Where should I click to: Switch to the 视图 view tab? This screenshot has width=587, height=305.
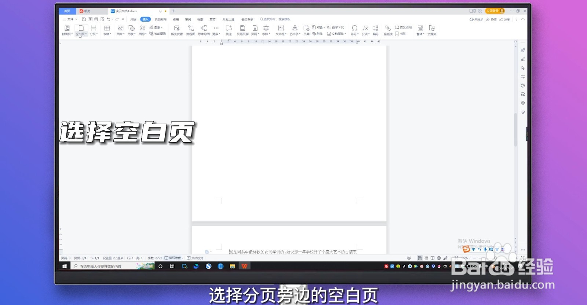coord(200,19)
